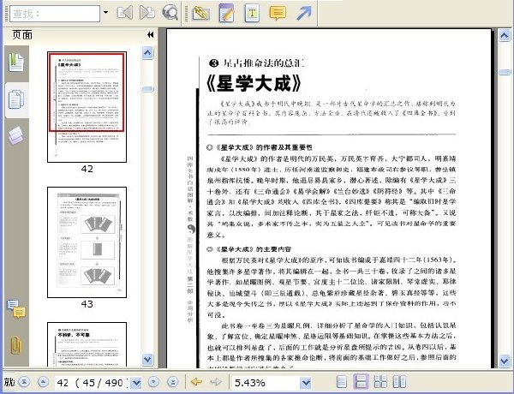The image size is (514, 394).
Task: Click the thumbnail panel scrollbar handle
Action: 147,89
